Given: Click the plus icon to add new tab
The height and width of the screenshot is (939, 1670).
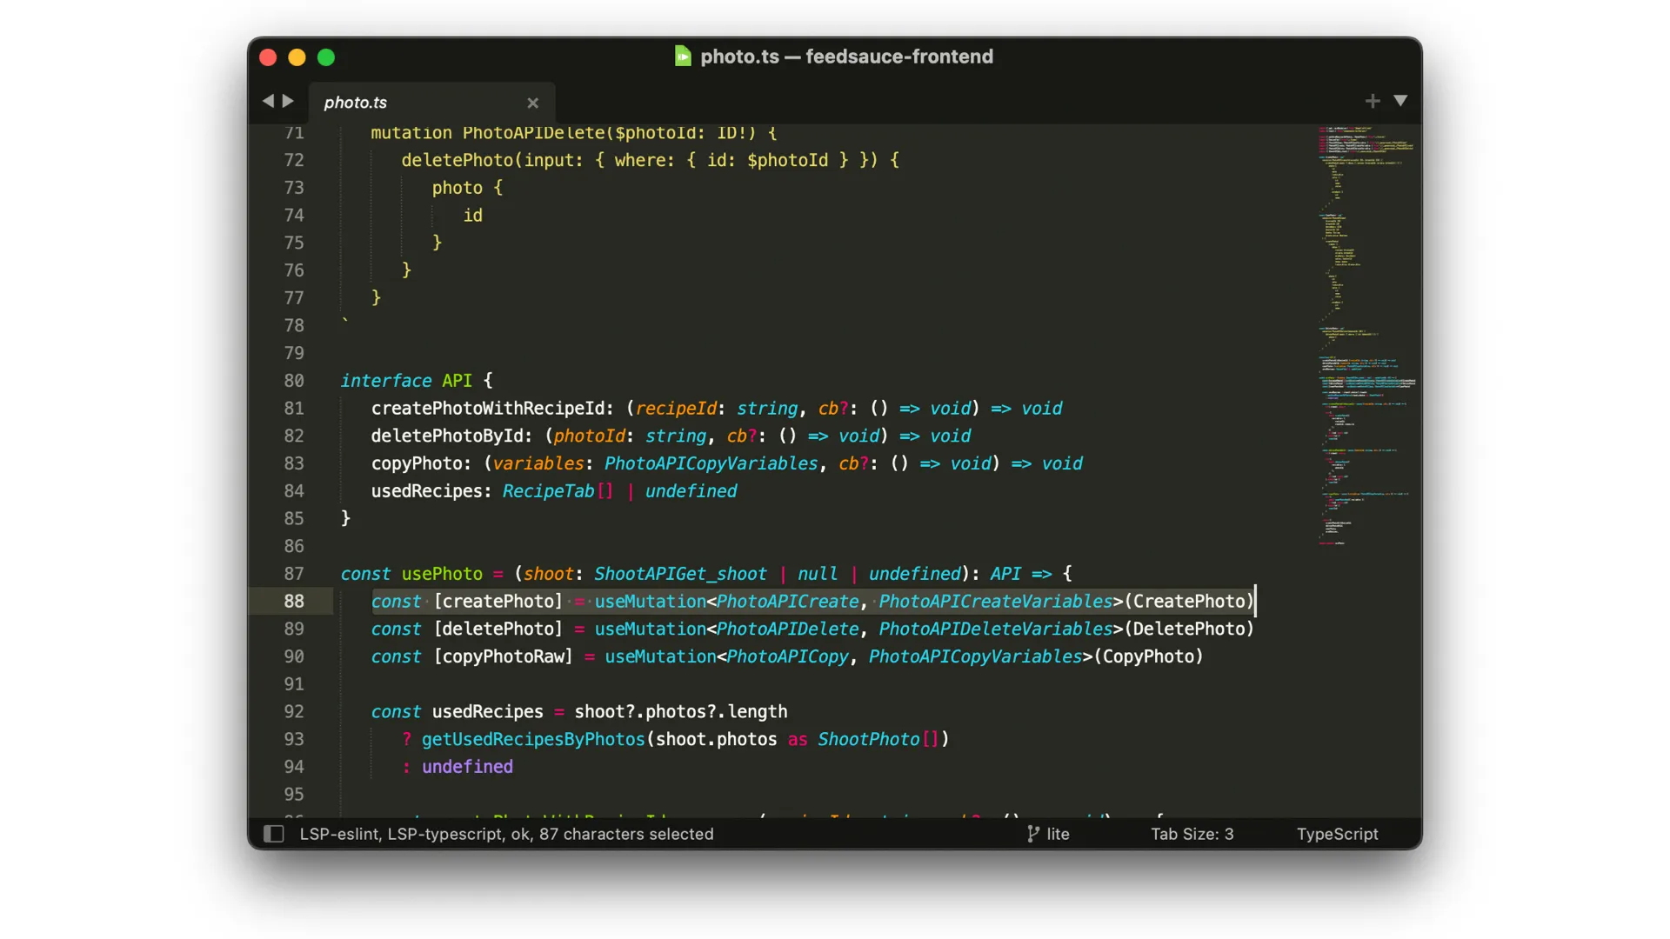Looking at the screenshot, I should tap(1373, 101).
